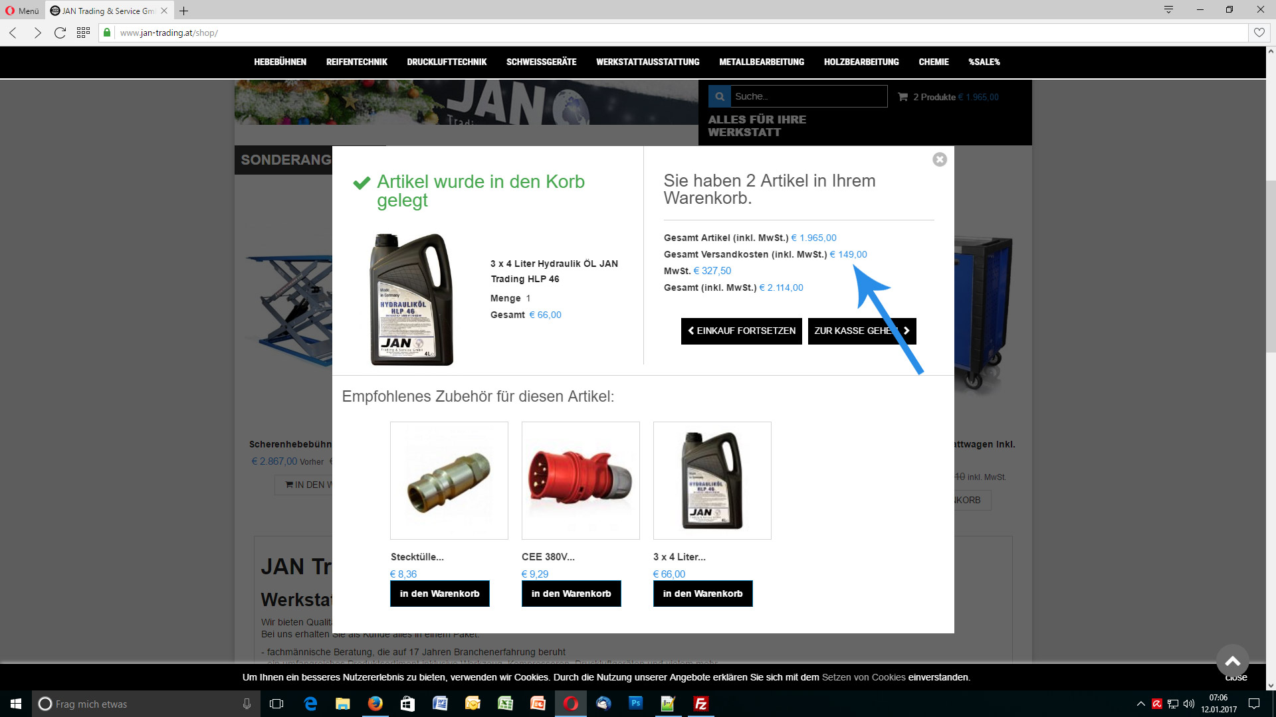Open the Opera Menü
This screenshot has height=717, width=1276.
[22, 11]
